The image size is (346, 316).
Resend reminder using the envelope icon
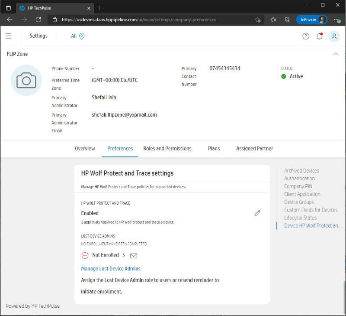click(133, 255)
